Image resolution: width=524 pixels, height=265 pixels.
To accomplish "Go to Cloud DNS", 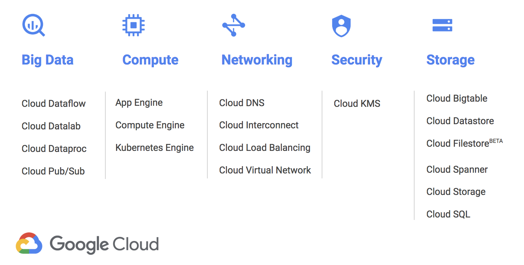I will [x=242, y=103].
